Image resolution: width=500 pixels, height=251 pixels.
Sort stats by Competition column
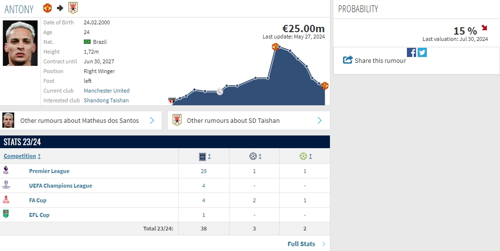pyautogui.click(x=20, y=156)
